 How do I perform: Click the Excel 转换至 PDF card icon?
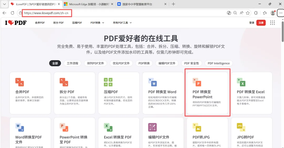(108, 127)
